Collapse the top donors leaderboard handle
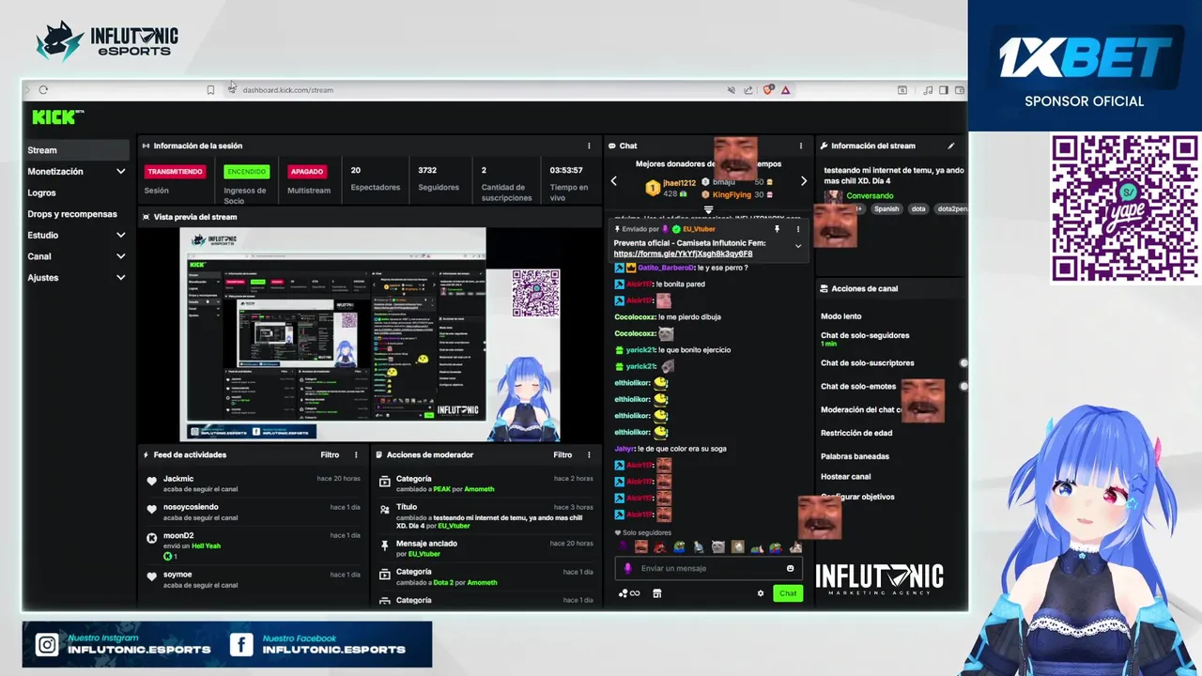 pos(709,209)
